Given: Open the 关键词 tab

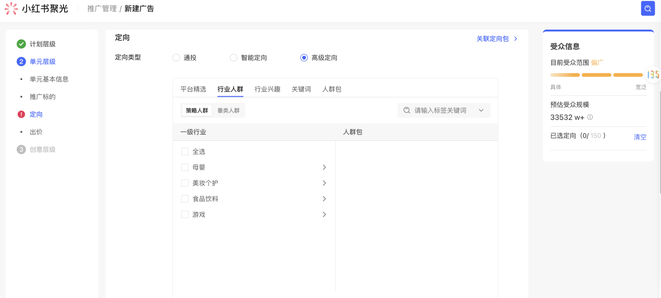Looking at the screenshot, I should (x=301, y=89).
